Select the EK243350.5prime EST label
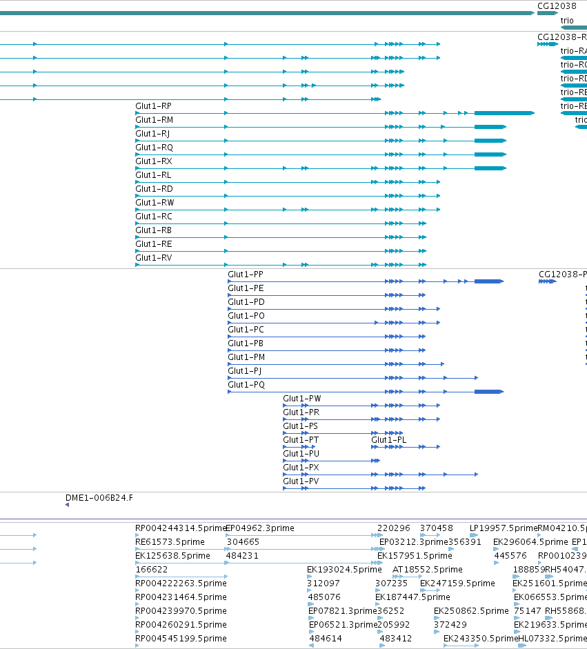 (481, 639)
